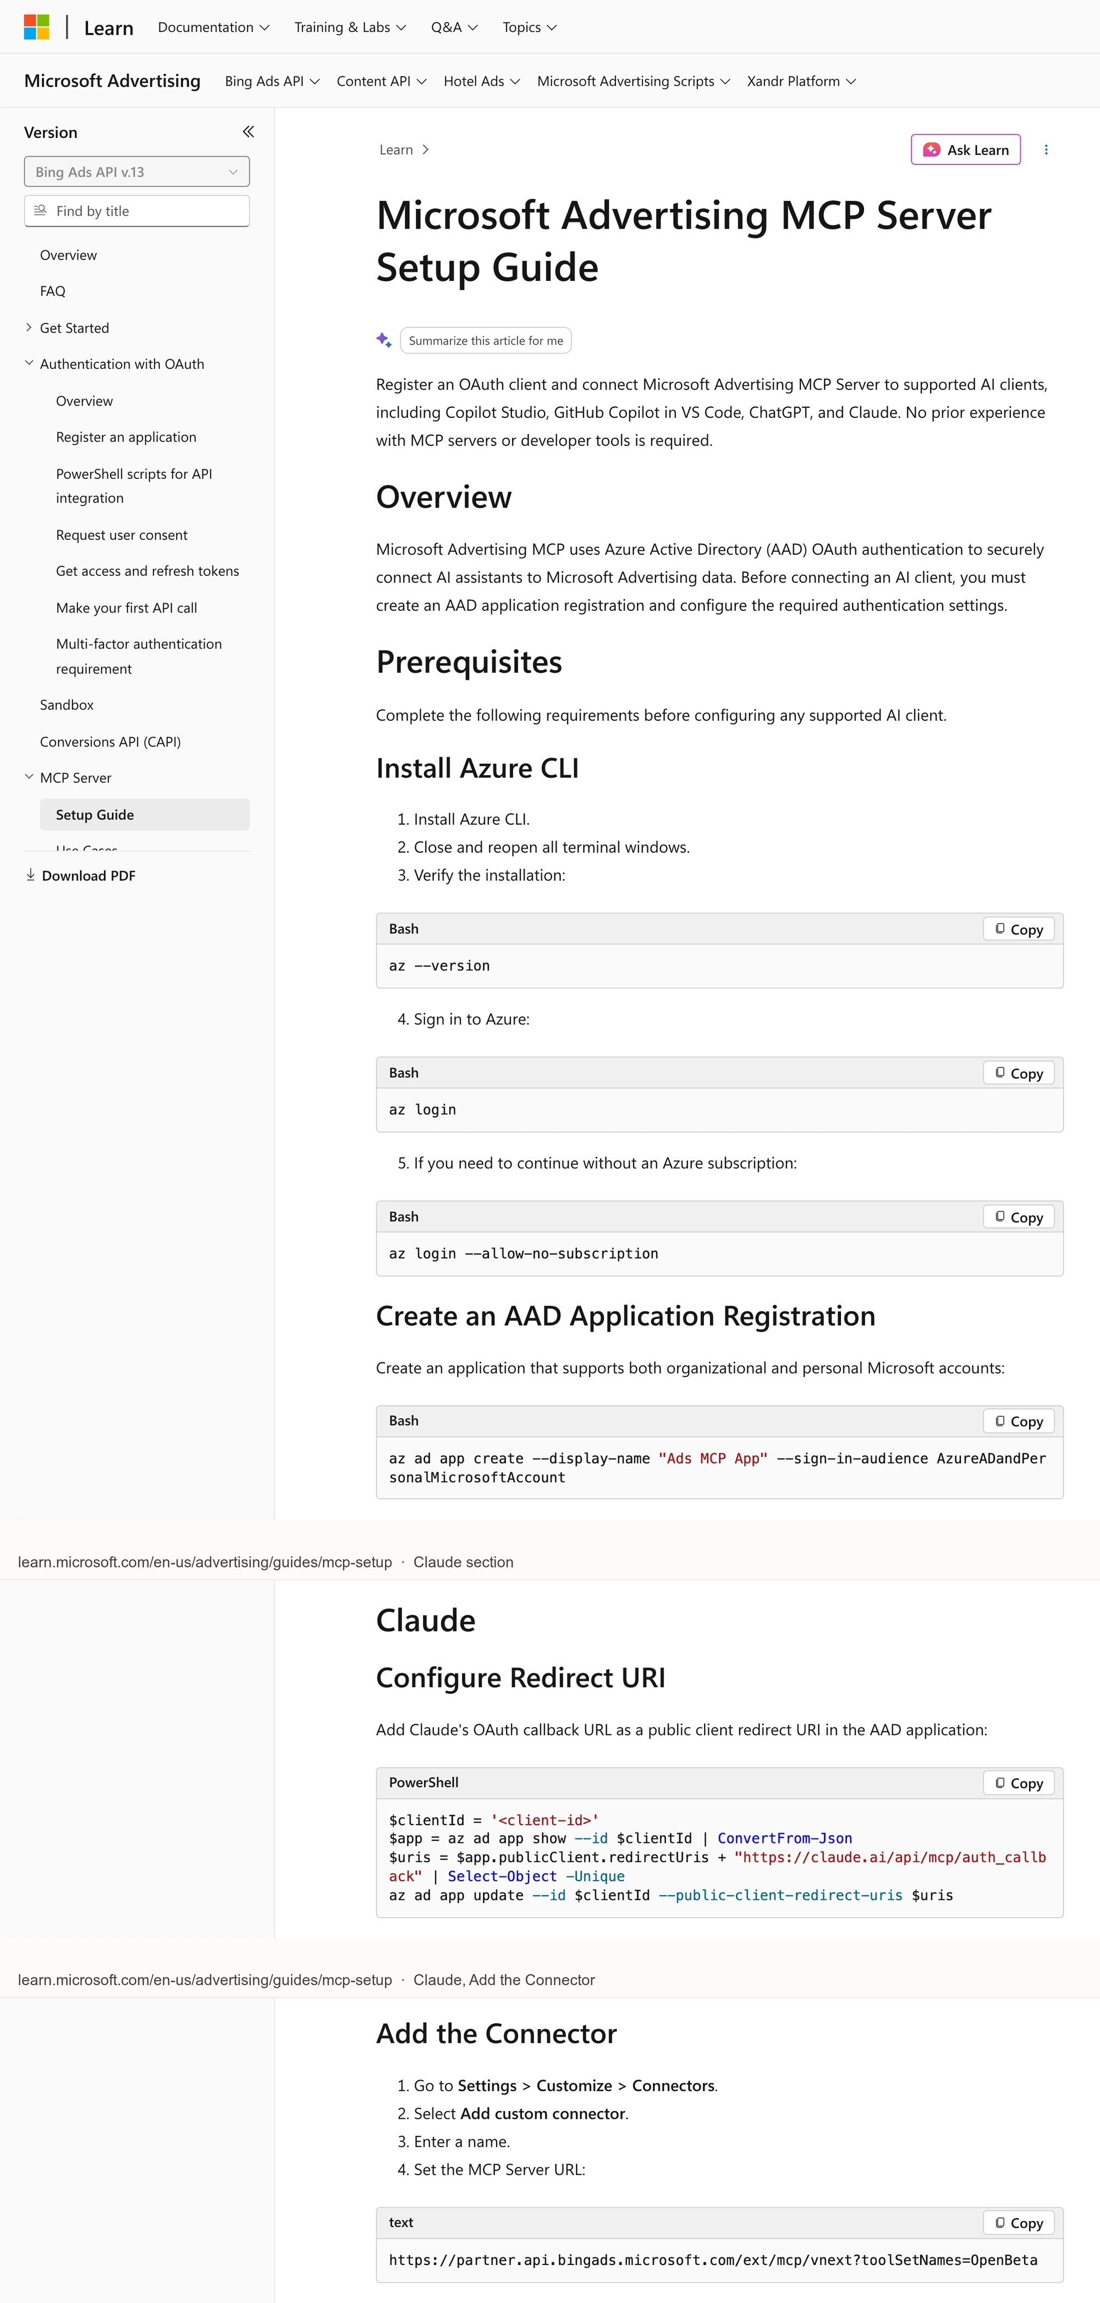The width and height of the screenshot is (1100, 2303).
Task: Open the three-dot more actions menu
Action: [x=1046, y=150]
